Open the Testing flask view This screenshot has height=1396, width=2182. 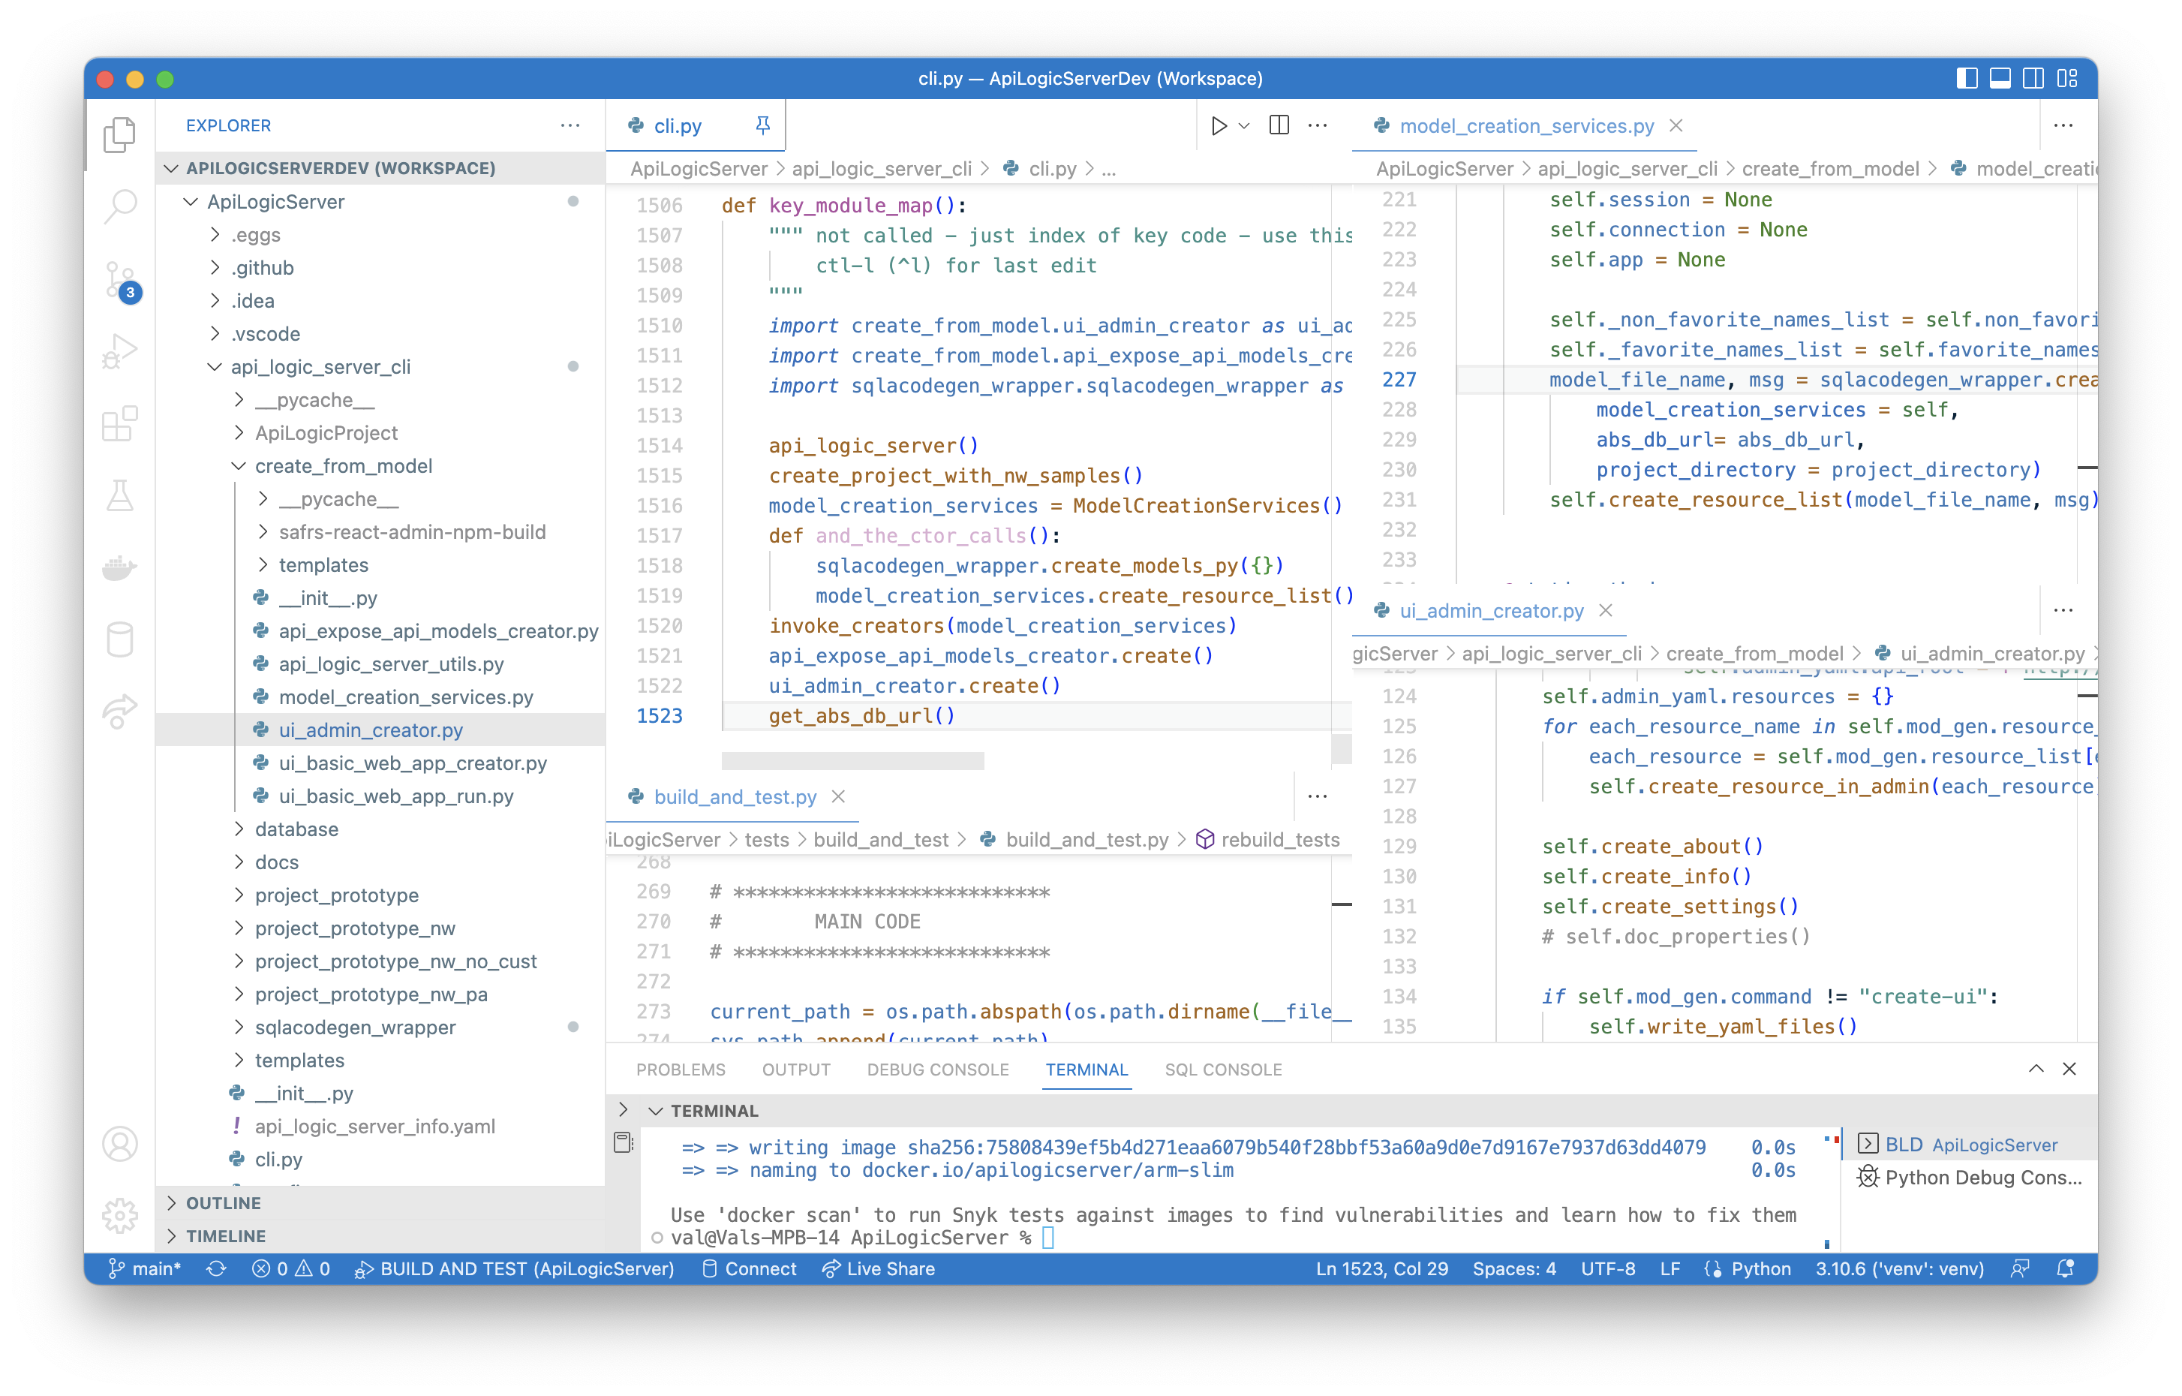tap(119, 496)
